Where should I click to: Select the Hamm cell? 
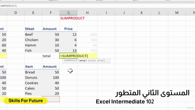33,45
